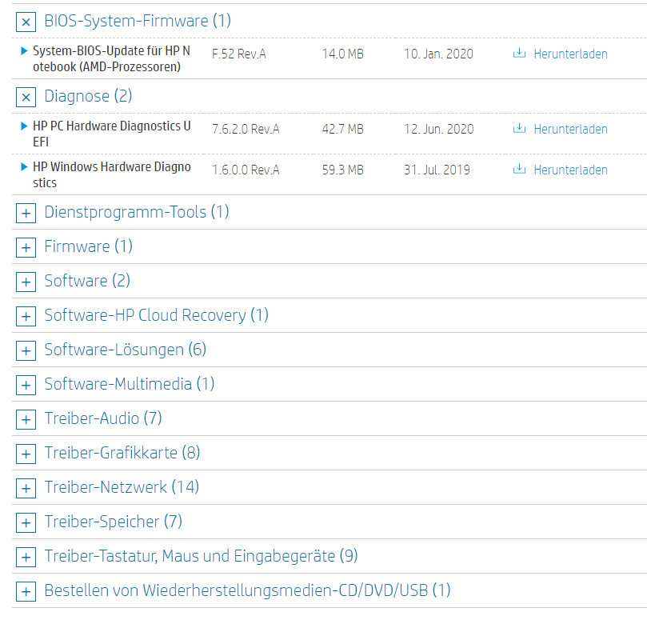647x628 pixels.
Task: Click Bestellen von Wiederherstellungsmedien-CD/DVD/USB heading
Action: [x=247, y=590]
